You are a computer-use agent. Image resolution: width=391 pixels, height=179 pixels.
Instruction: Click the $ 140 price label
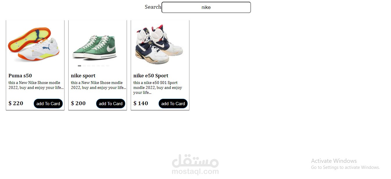click(x=141, y=103)
